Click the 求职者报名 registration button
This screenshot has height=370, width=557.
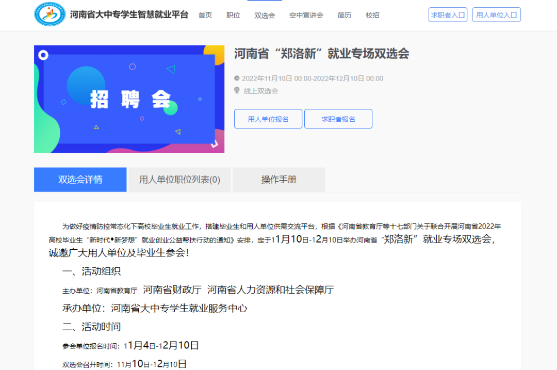click(338, 119)
